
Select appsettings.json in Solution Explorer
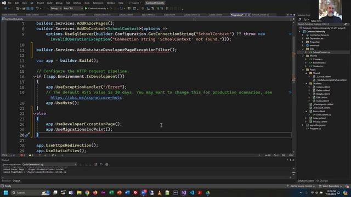tap(318, 125)
